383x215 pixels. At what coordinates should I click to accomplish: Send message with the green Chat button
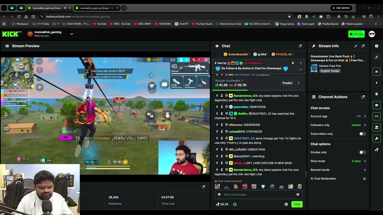coord(297,204)
